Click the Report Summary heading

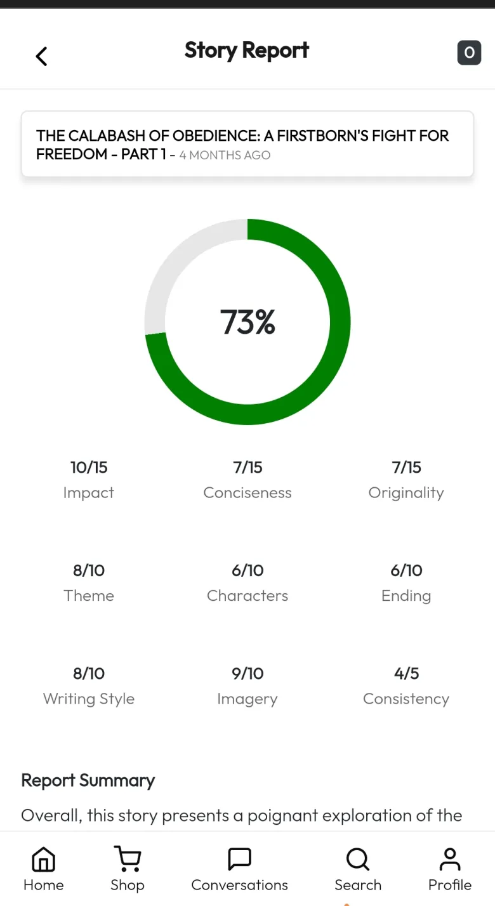pyautogui.click(x=88, y=780)
